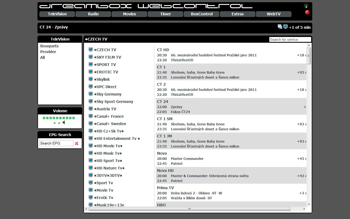
Task: Focus the Search for service field
Action: [x=290, y=39]
